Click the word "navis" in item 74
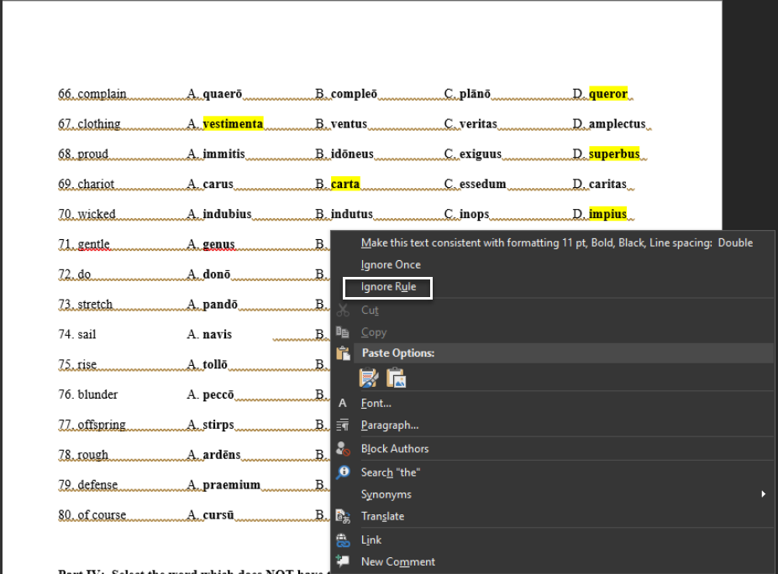The image size is (778, 574). pyautogui.click(x=218, y=334)
